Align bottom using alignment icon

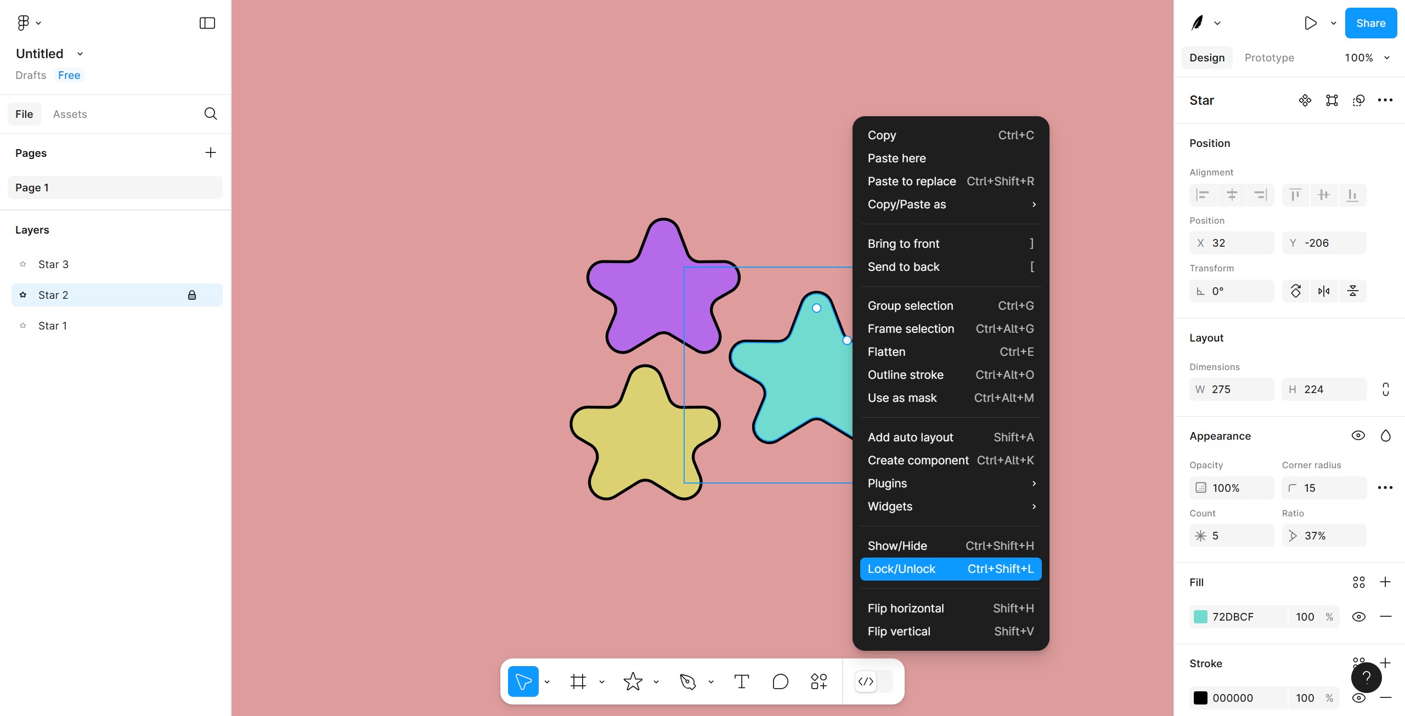pos(1352,195)
